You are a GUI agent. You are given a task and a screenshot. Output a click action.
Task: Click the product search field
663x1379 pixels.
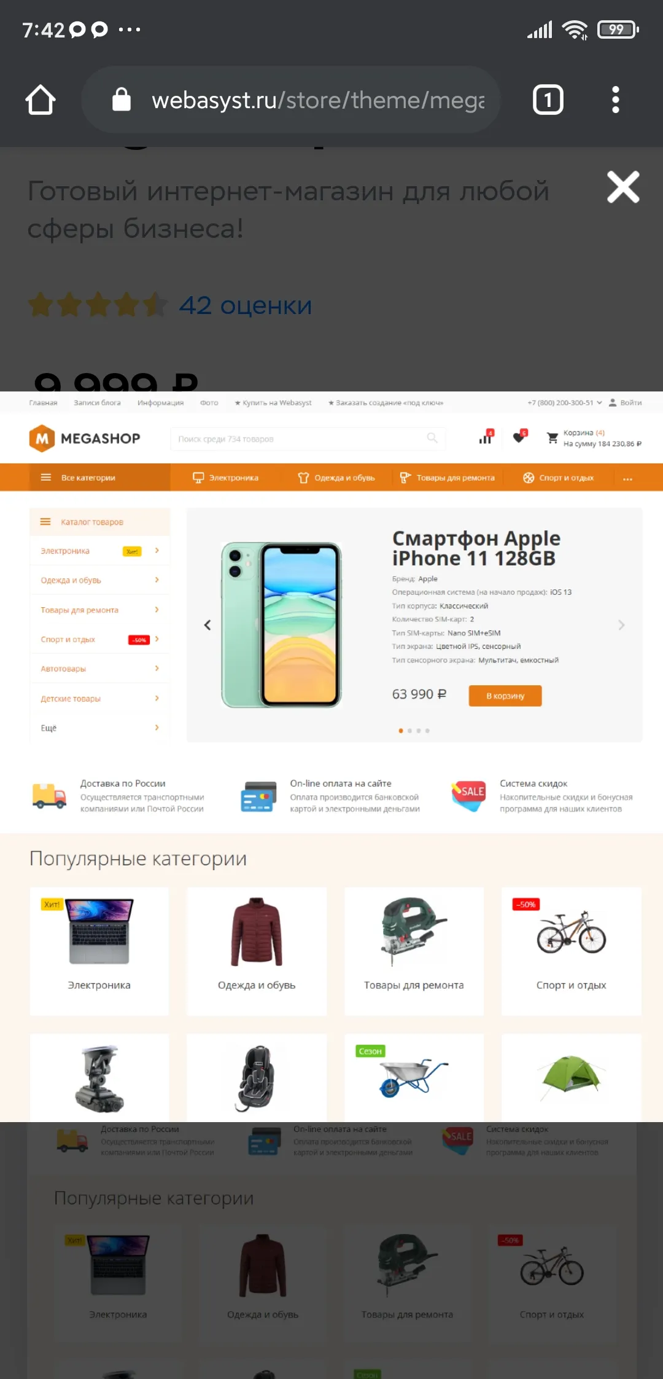[308, 439]
